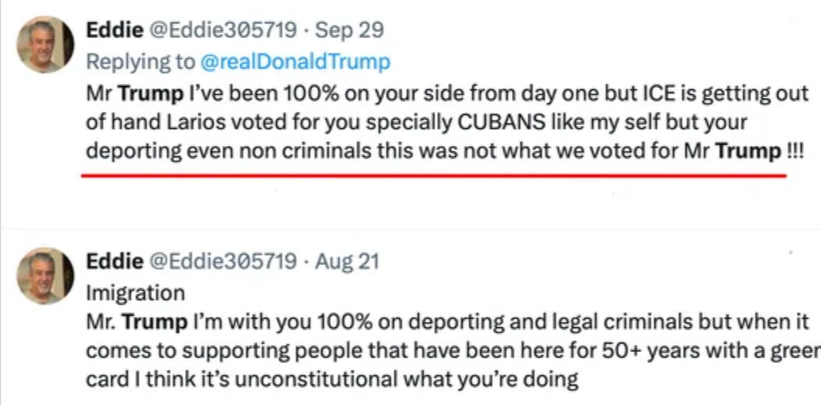Click Eddie's avatar on the Aug 21 tweet
The width and height of the screenshot is (821, 405).
[45, 275]
